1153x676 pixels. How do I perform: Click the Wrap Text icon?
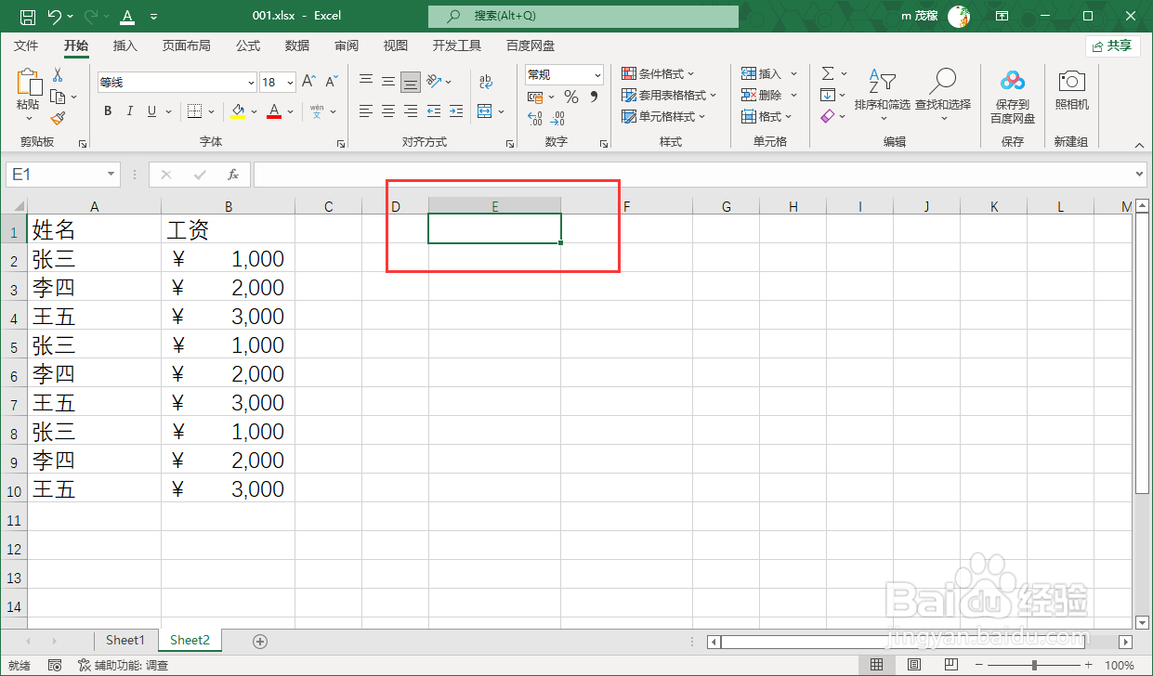[x=486, y=82]
